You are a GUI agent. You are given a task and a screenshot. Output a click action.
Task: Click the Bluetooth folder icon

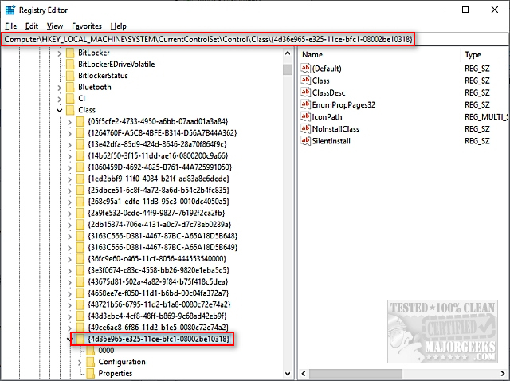click(x=70, y=87)
